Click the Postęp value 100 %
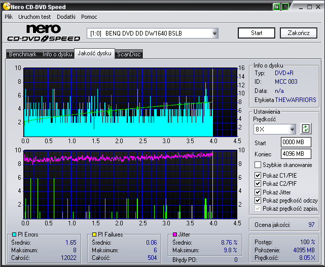The width and height of the screenshot is (325, 267). (308, 242)
